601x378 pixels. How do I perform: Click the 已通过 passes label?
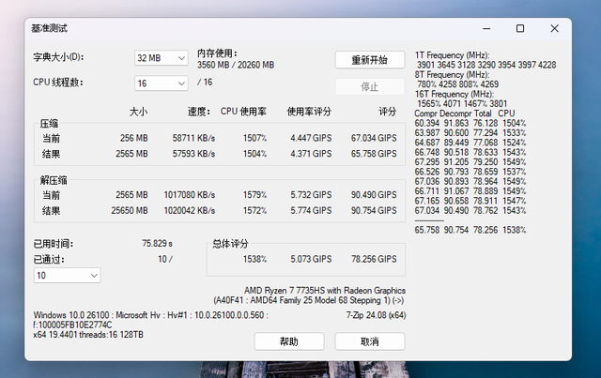tap(49, 259)
